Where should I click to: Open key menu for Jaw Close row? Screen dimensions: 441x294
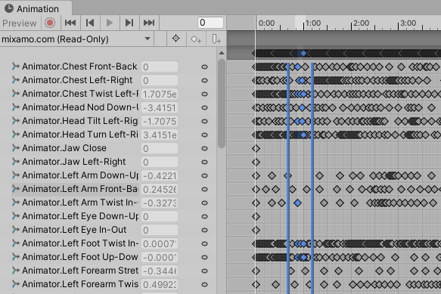[204, 148]
